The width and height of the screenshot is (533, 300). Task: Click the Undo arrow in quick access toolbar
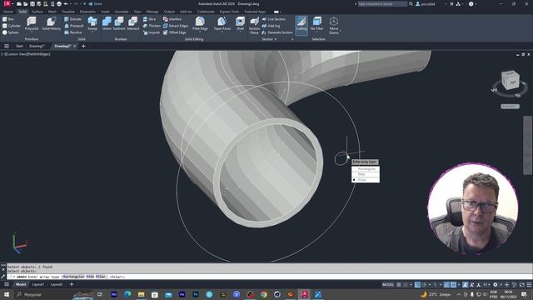point(66,3)
